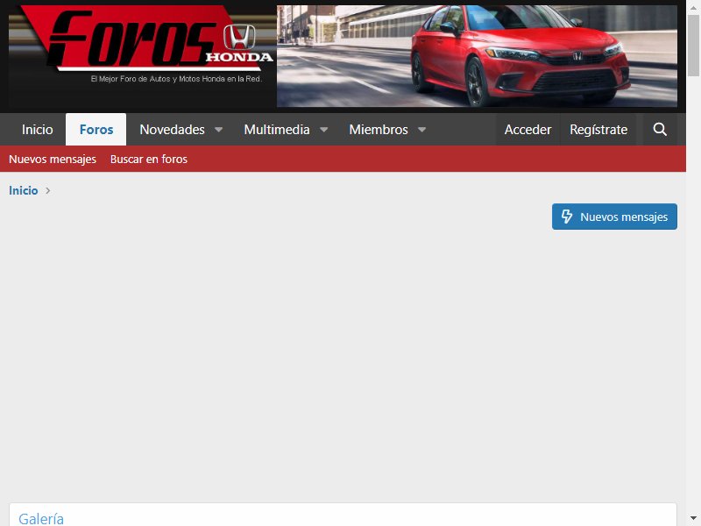701x526 pixels.
Task: Open the Novedades menu item
Action: pyautogui.click(x=172, y=130)
